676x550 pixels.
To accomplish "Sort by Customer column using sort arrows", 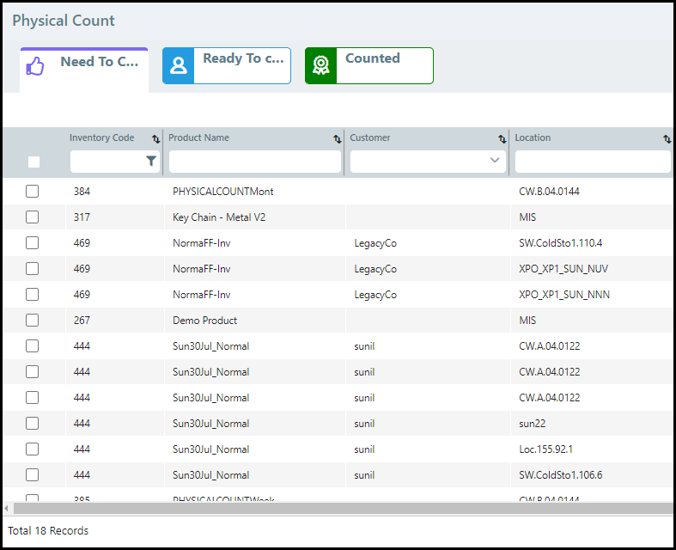I will click(502, 138).
